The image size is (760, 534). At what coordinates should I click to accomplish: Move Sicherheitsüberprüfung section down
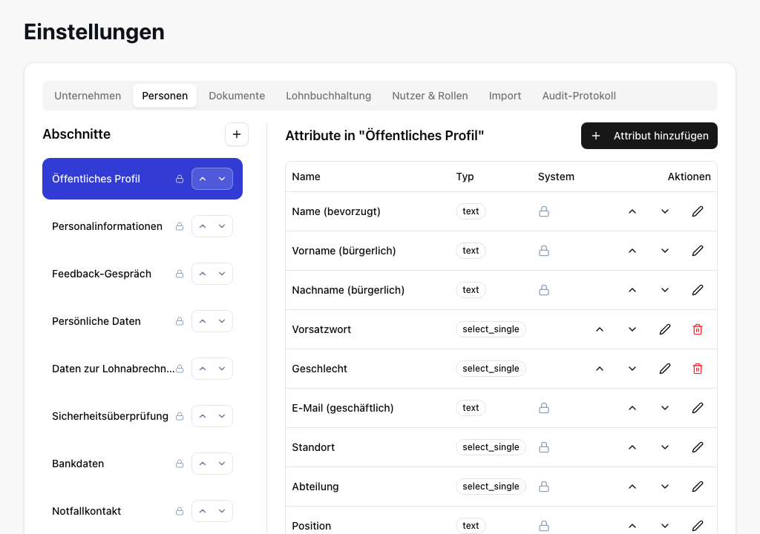(x=222, y=416)
